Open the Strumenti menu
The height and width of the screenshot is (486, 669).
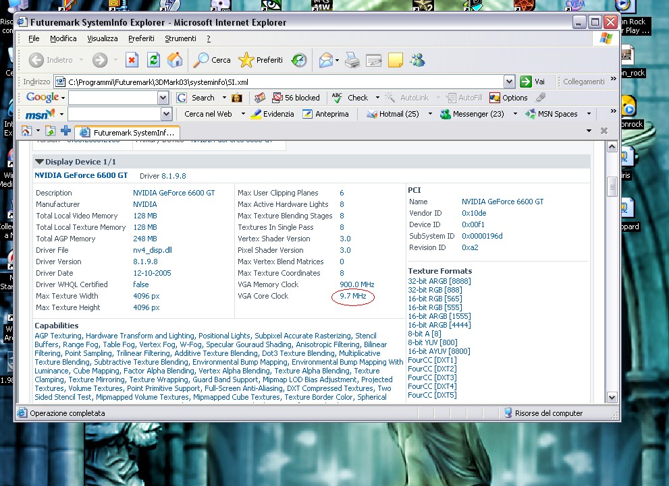pos(180,38)
